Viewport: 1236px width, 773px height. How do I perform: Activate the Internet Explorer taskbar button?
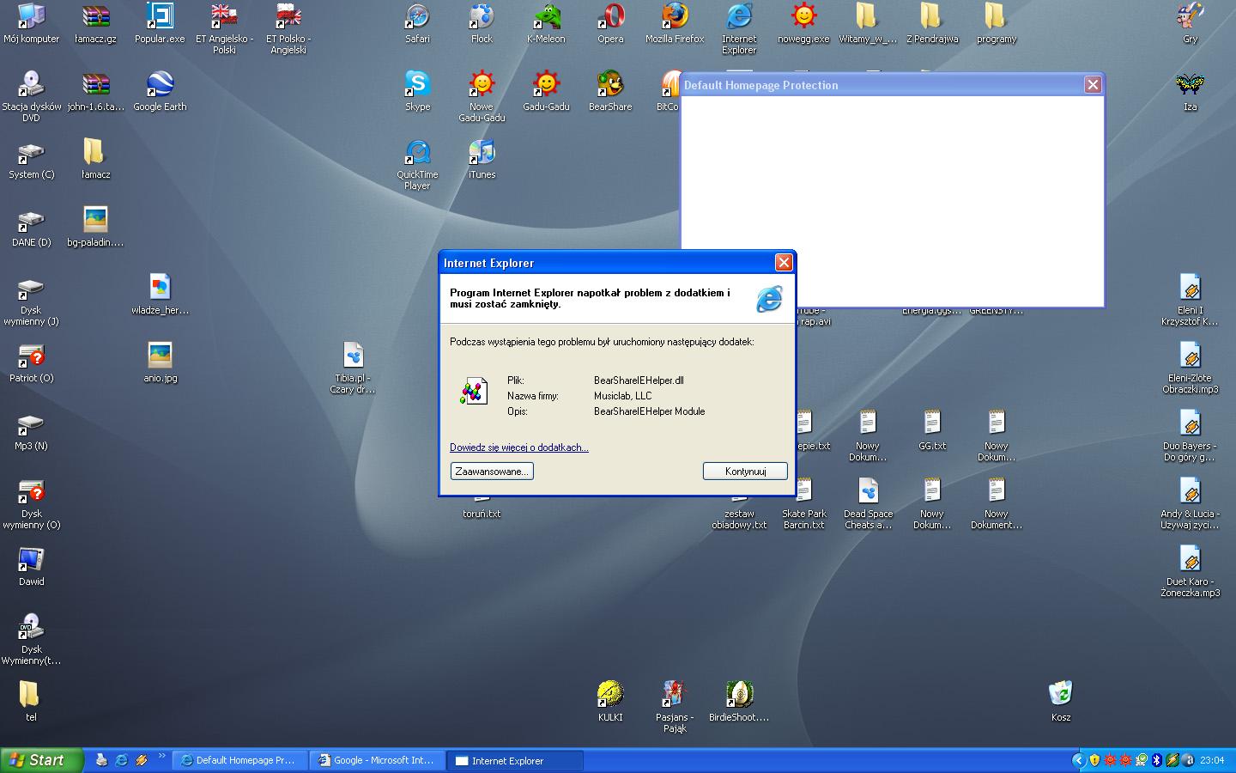click(x=515, y=760)
